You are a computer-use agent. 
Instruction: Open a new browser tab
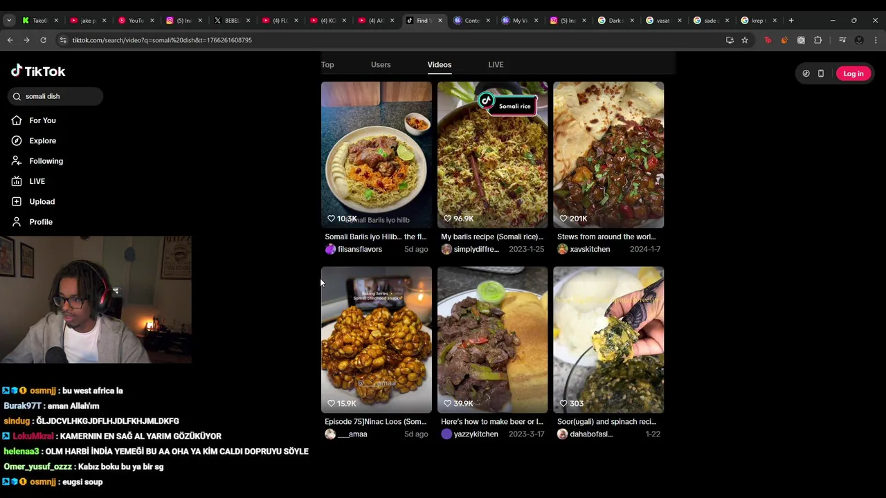tap(791, 20)
